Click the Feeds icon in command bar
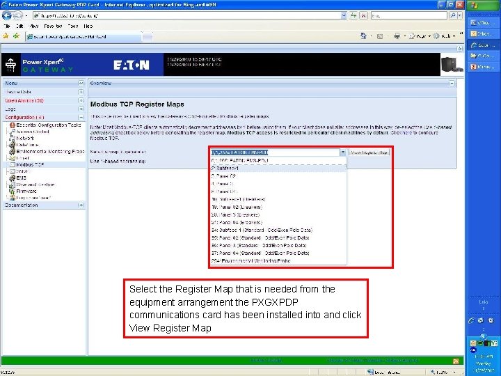 [380, 36]
